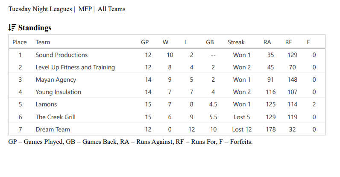The image size is (340, 177).
Task: Click the W wins column header
Action: point(165,42)
